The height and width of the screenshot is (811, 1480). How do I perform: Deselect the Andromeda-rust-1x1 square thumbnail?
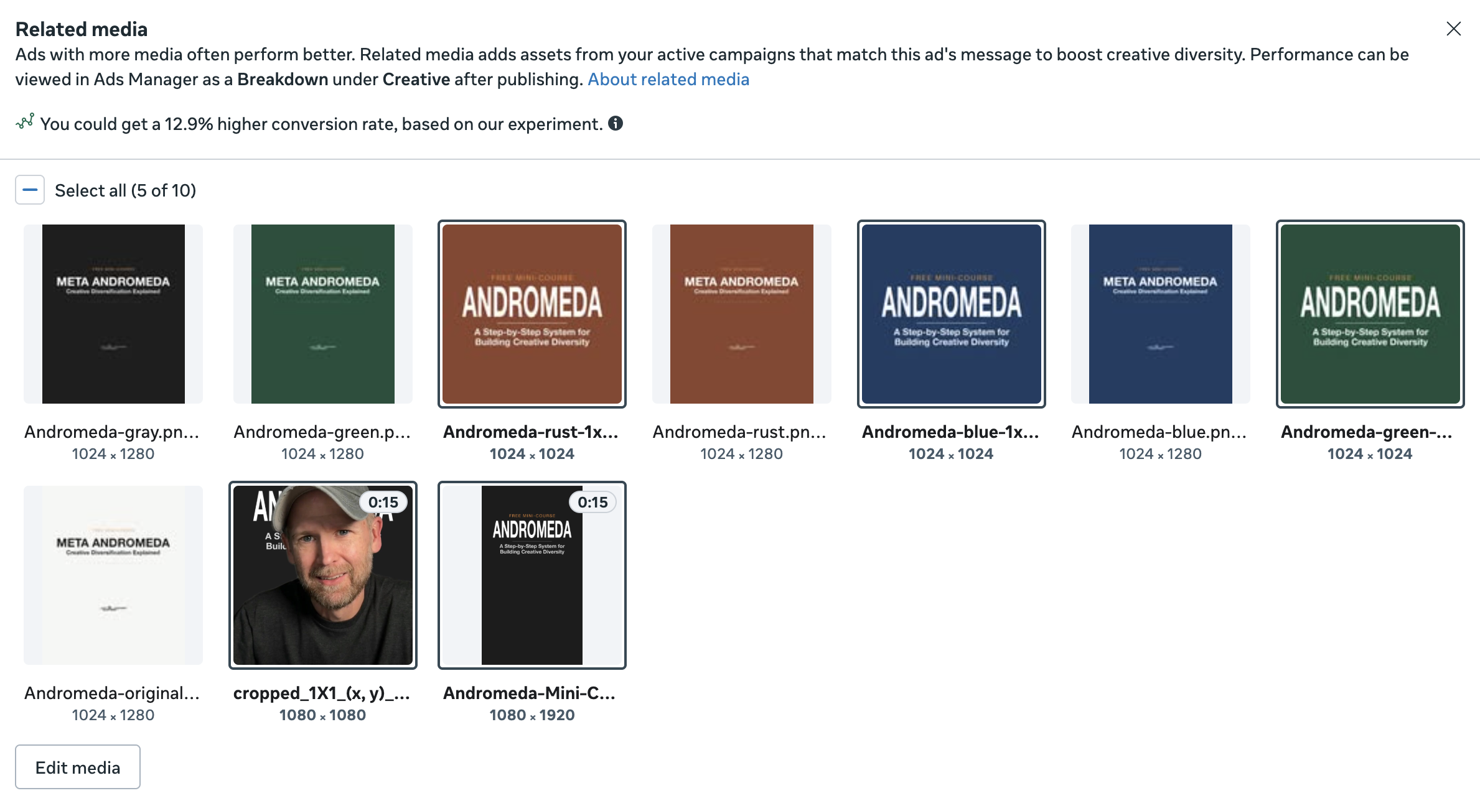point(532,314)
